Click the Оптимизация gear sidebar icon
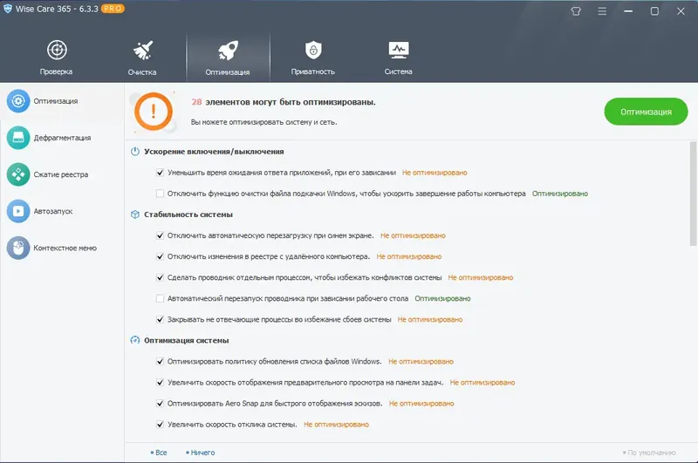The width and height of the screenshot is (698, 463). click(x=18, y=101)
